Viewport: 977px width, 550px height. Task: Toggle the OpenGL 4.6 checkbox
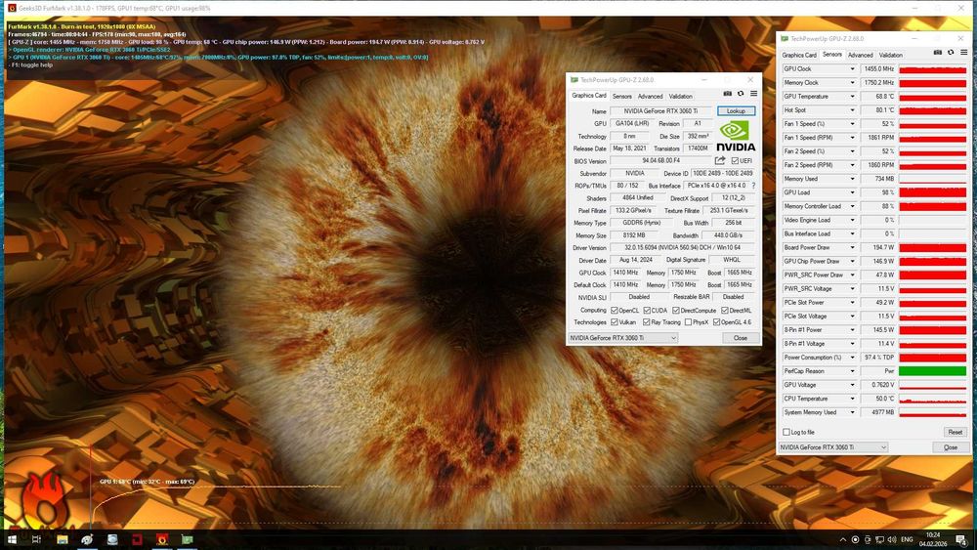click(716, 322)
